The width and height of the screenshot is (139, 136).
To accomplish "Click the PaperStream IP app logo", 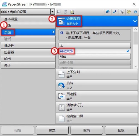I will [4, 4].
